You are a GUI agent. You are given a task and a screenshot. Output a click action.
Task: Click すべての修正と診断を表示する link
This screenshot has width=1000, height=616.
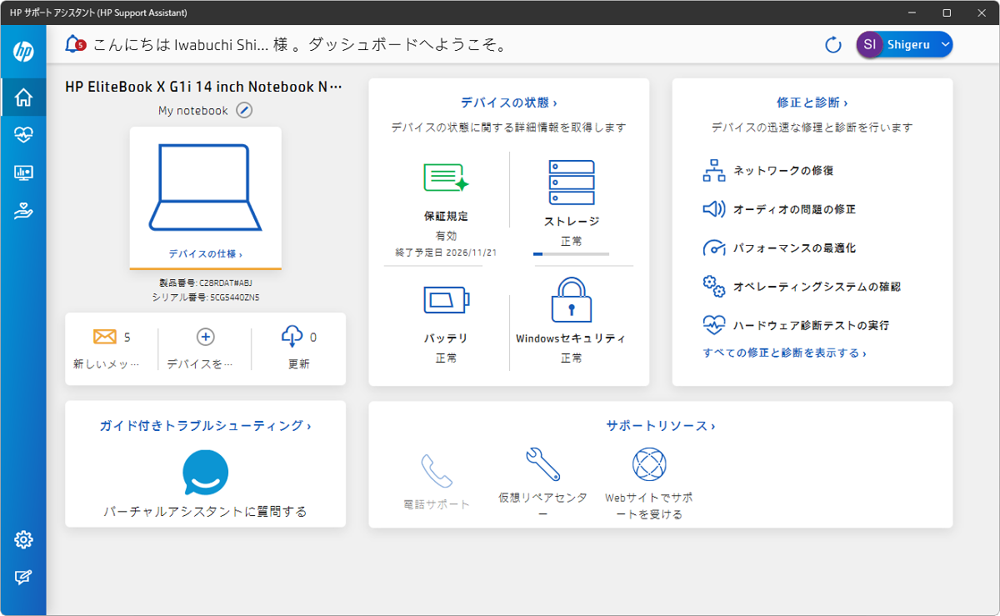(784, 353)
